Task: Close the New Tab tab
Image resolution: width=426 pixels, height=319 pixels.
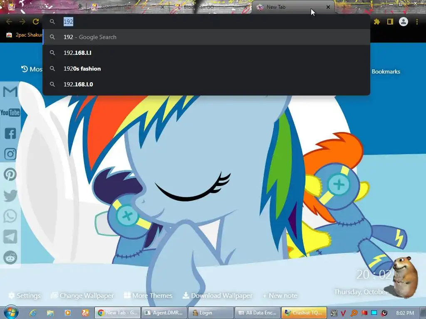Action: [328, 7]
